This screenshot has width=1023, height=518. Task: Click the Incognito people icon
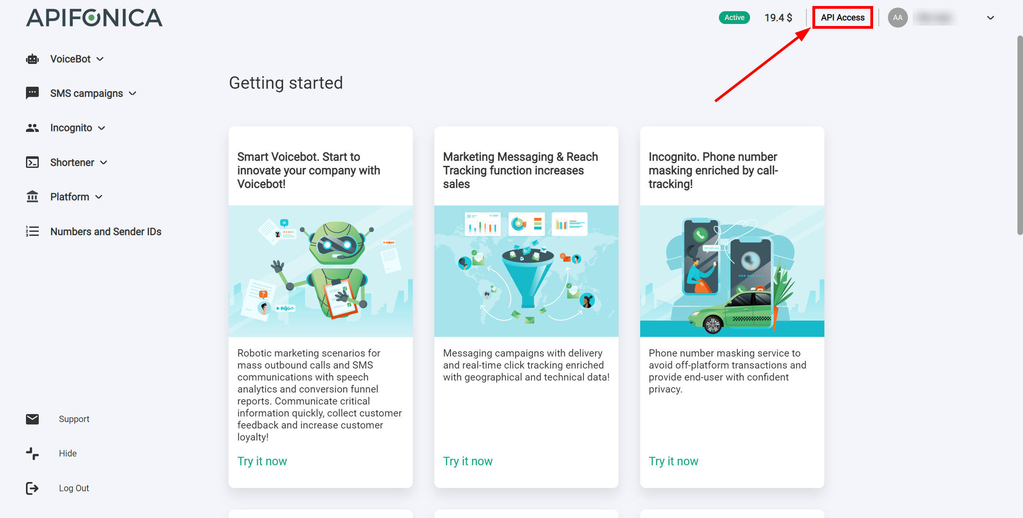click(32, 128)
